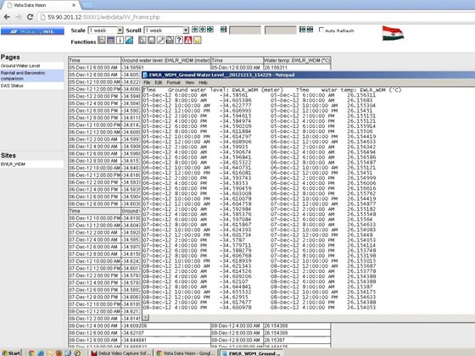The image size is (475, 356).
Task: Click the '-34.609206' cell in the web table
Action: [165, 325]
